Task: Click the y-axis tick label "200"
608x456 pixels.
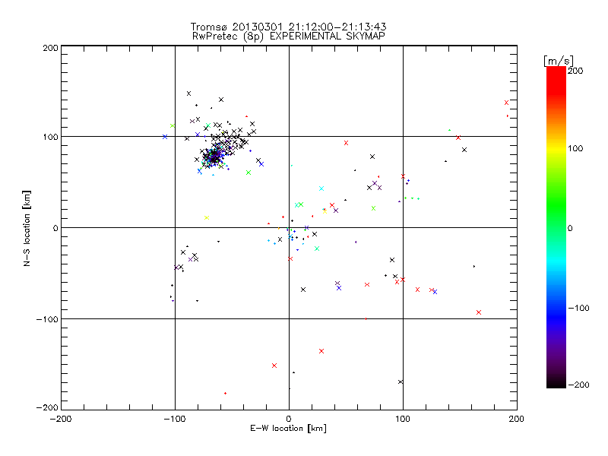Action: (x=50, y=48)
